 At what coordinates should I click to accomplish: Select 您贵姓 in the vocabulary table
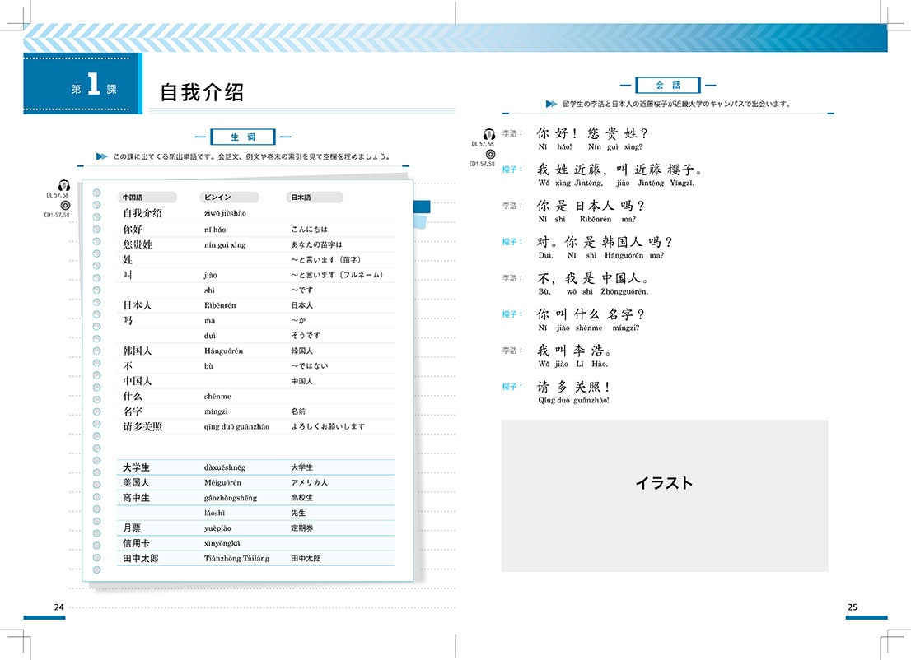click(137, 244)
